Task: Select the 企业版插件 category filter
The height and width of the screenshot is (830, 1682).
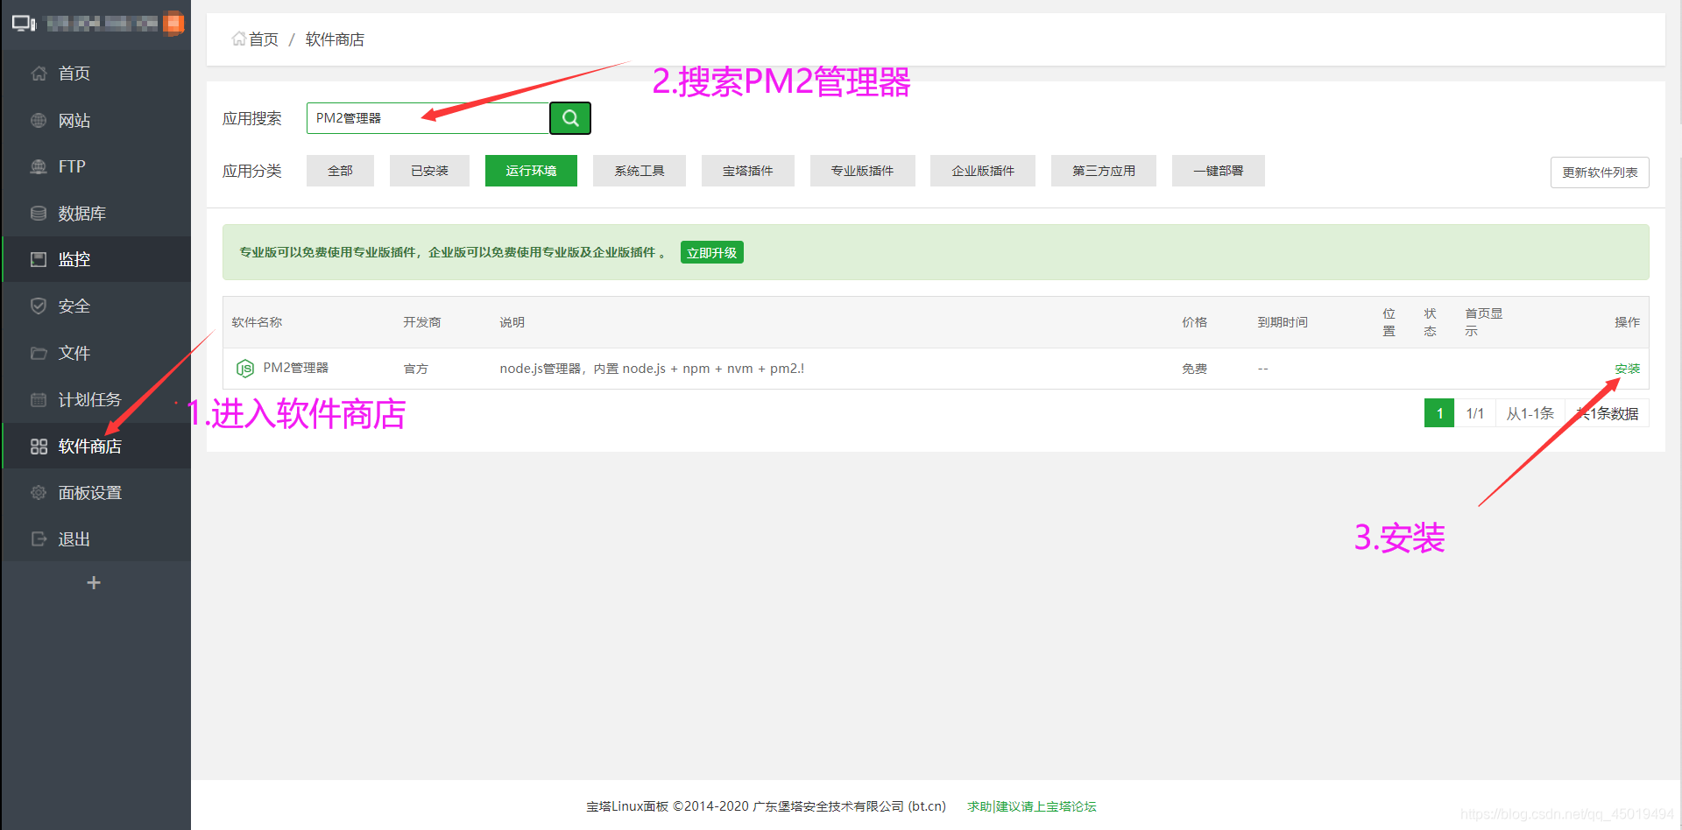Action: (982, 171)
